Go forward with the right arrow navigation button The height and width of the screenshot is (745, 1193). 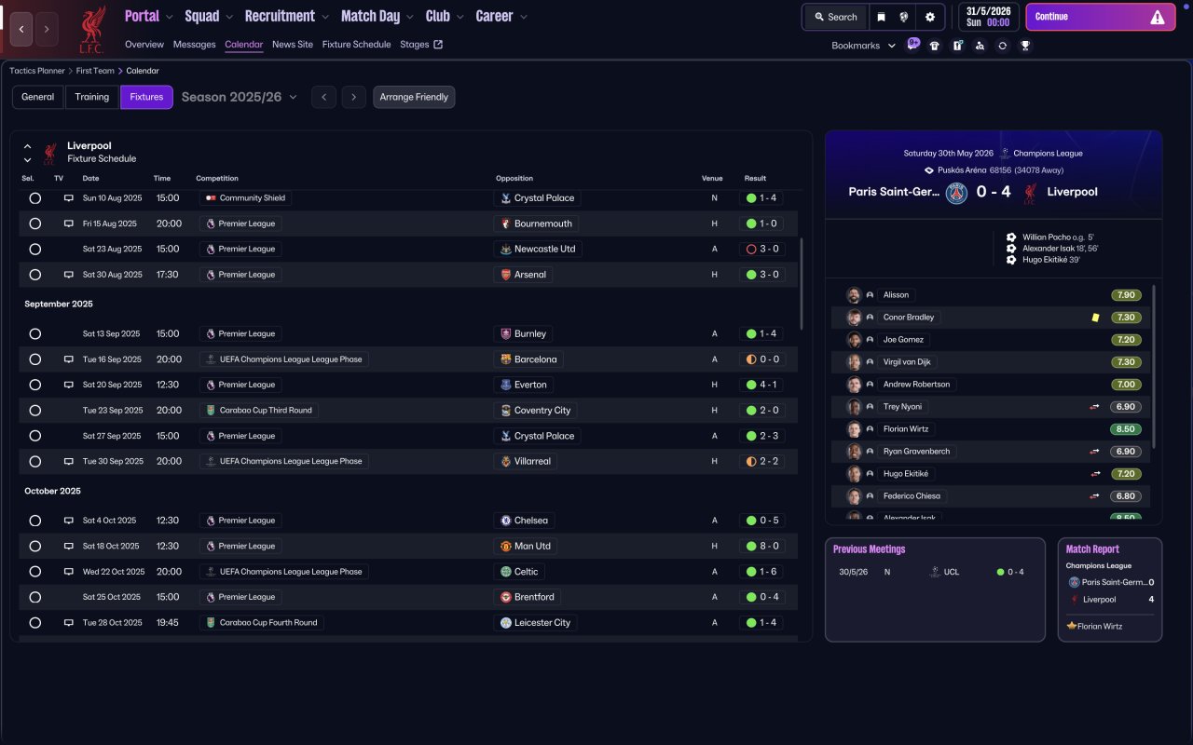pyautogui.click(x=47, y=29)
